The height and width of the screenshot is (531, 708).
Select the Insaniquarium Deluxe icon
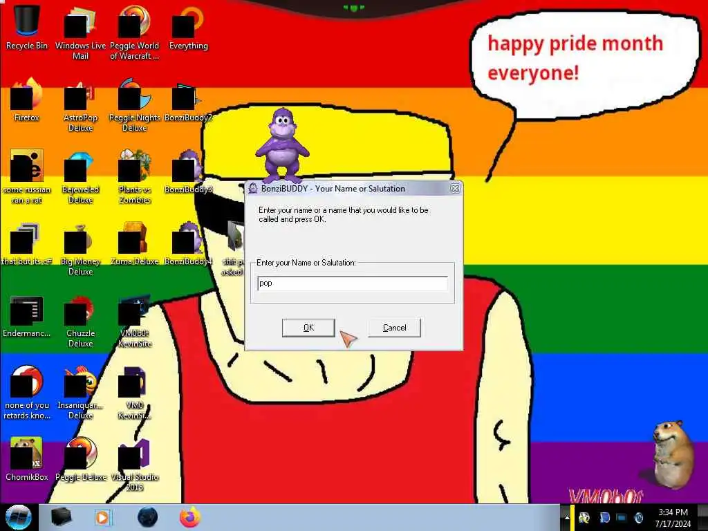(80, 392)
